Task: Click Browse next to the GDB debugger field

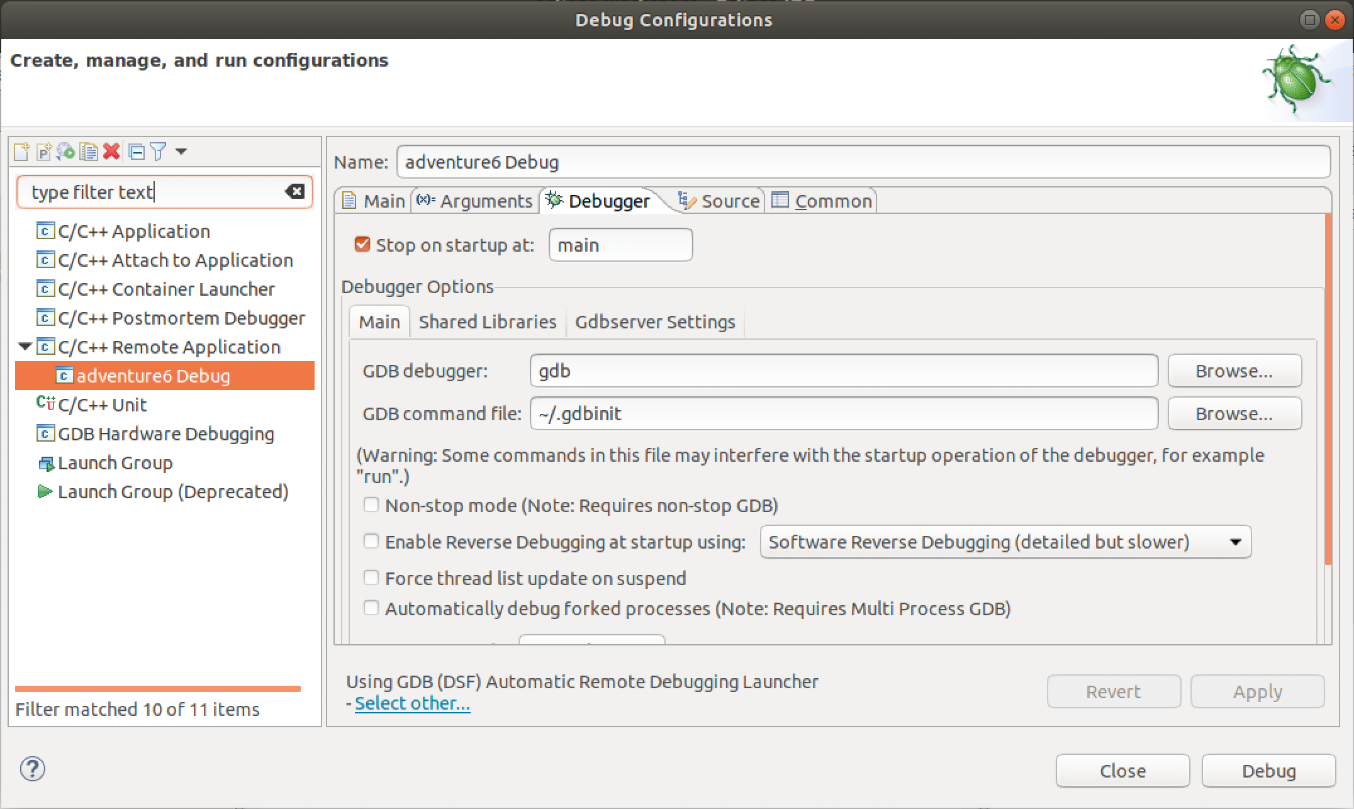Action: click(1234, 371)
